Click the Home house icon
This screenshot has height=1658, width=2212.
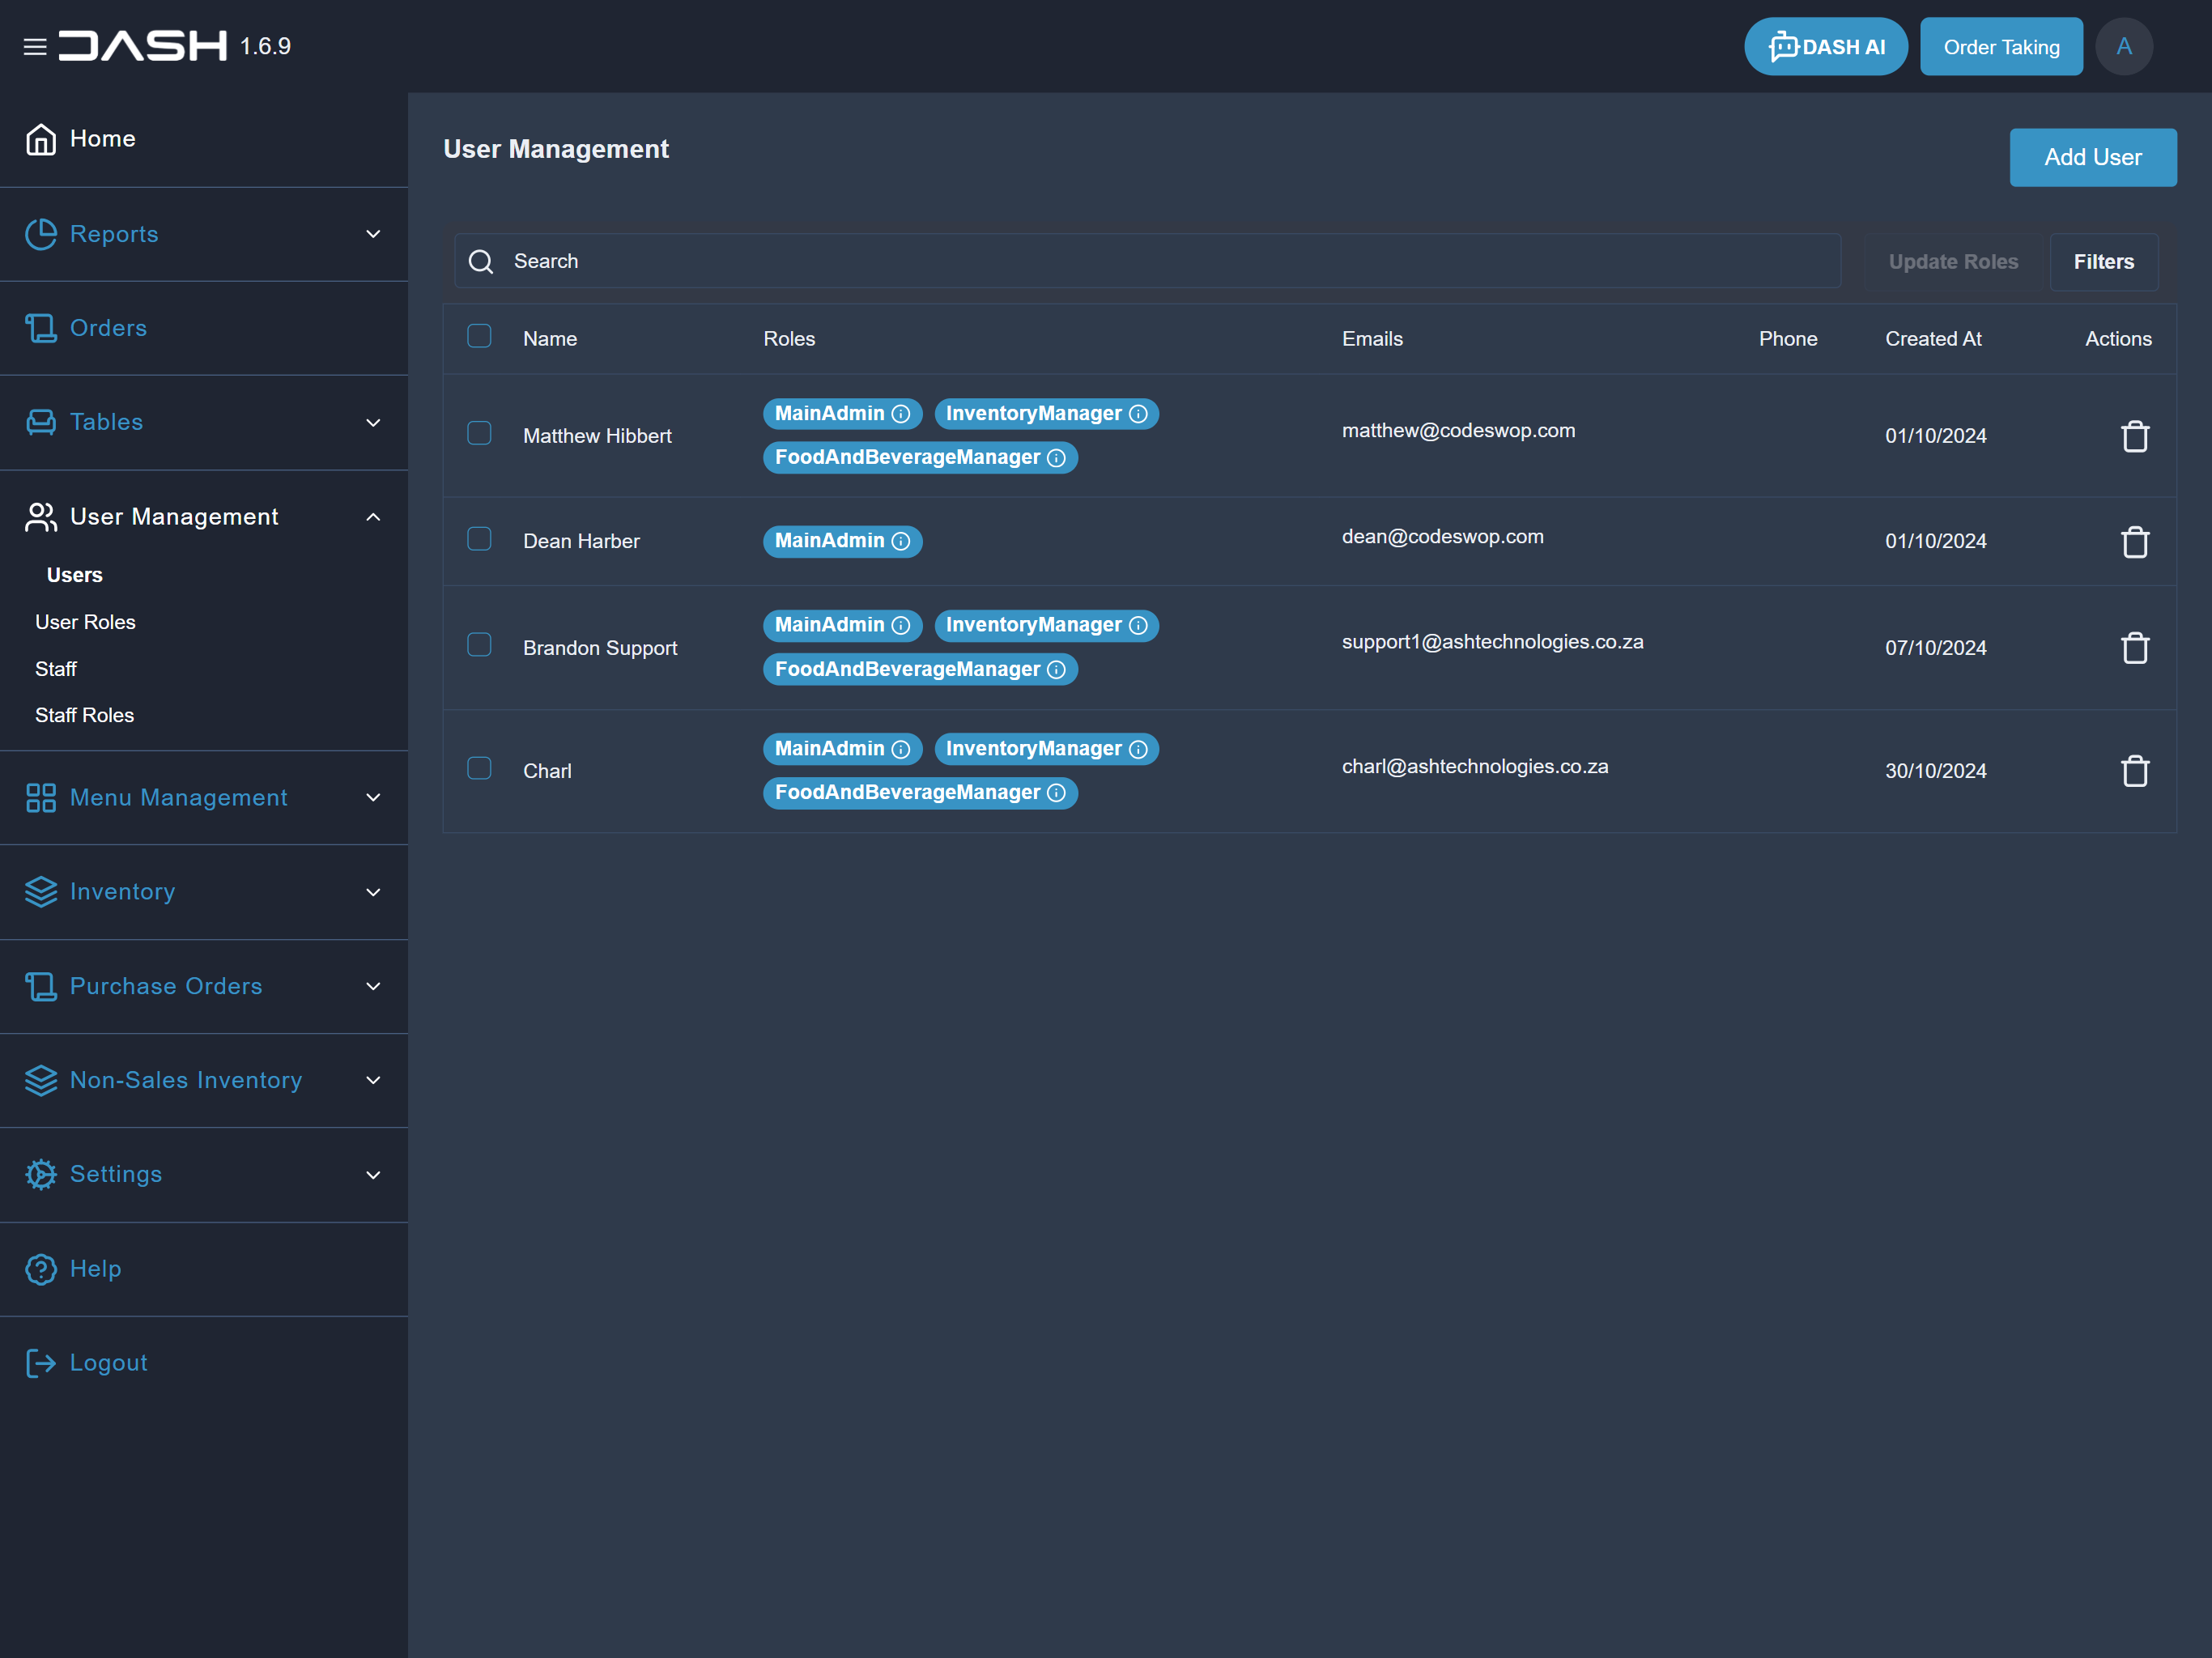coord(41,139)
